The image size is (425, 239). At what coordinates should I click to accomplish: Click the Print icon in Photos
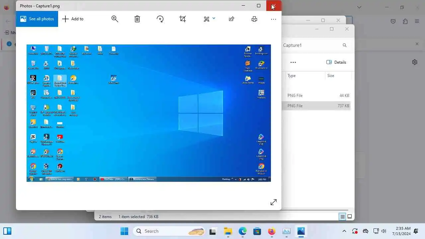pyautogui.click(x=254, y=19)
